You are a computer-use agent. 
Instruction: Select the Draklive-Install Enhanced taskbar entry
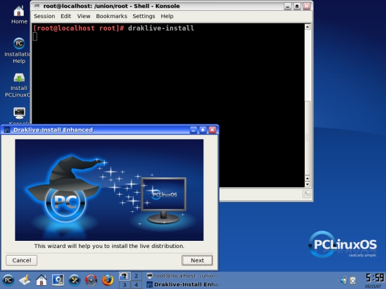click(x=182, y=285)
